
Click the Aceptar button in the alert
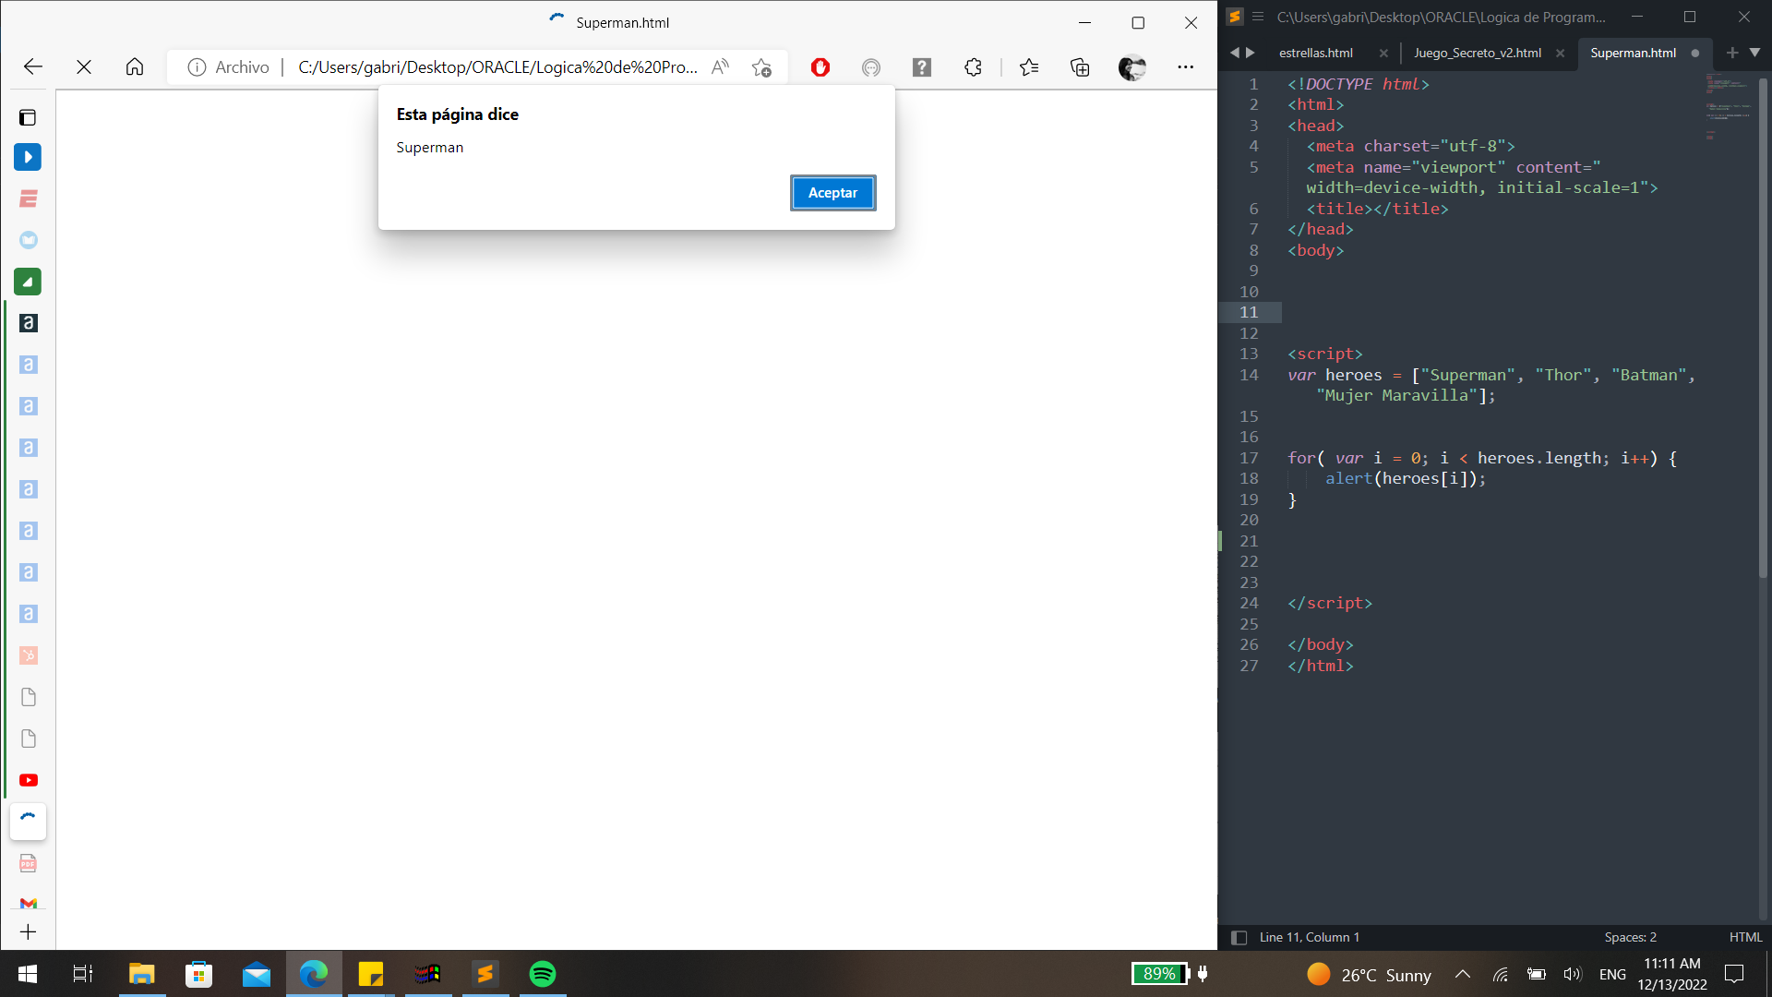tap(832, 193)
